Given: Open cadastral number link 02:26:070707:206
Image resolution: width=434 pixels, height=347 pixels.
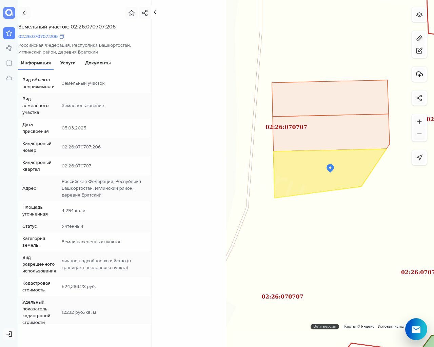Looking at the screenshot, I should point(38,37).
